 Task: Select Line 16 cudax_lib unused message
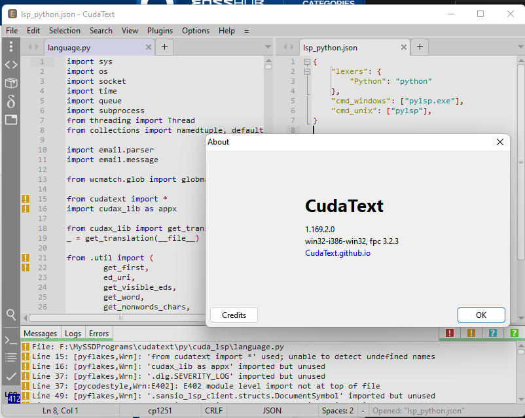click(179, 366)
